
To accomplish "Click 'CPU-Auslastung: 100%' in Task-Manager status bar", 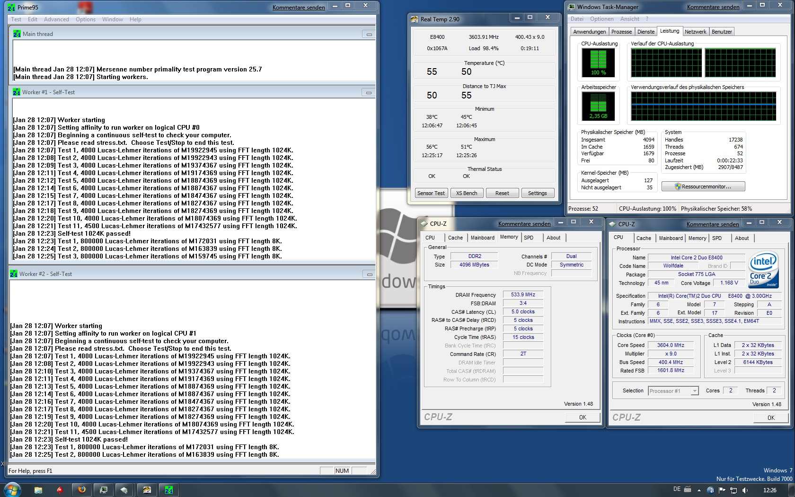I will click(x=647, y=209).
